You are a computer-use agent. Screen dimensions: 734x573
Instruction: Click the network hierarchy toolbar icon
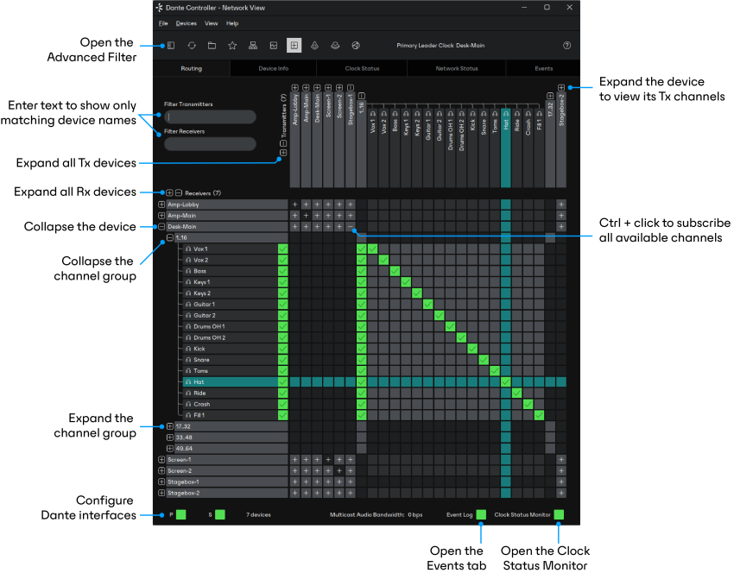pos(253,46)
